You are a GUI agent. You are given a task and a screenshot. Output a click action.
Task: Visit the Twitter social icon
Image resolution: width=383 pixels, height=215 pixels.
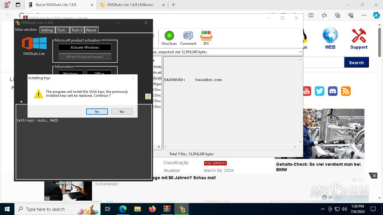coord(320,91)
